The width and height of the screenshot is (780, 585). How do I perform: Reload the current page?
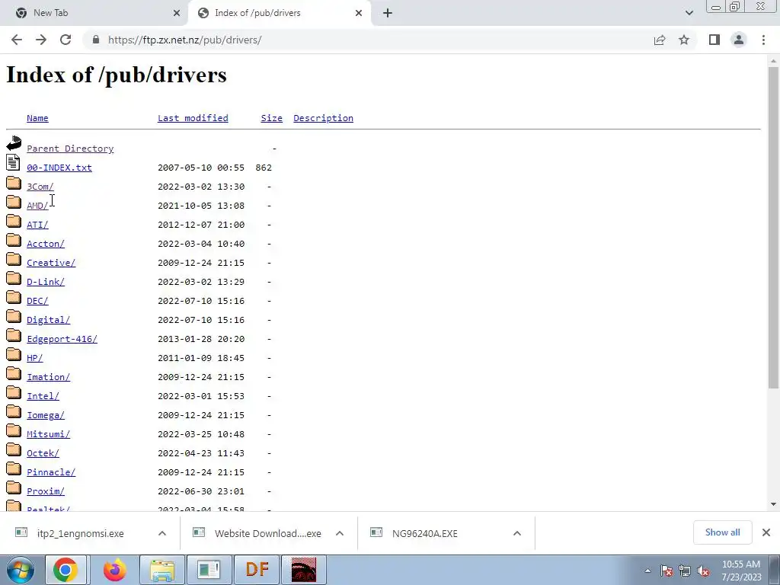coord(66,40)
